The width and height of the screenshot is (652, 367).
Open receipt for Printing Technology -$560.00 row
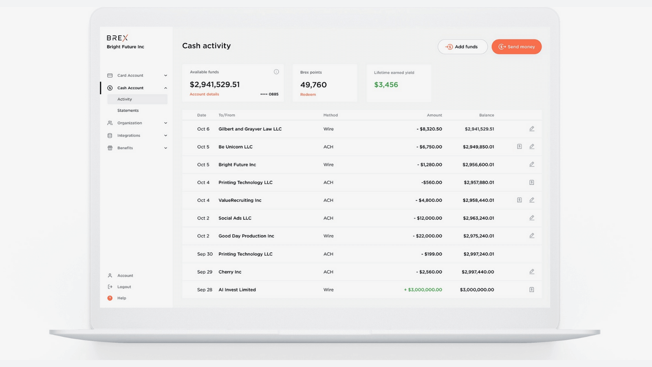point(532,182)
